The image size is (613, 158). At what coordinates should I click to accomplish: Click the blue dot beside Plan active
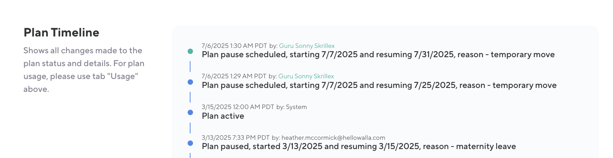click(x=190, y=113)
